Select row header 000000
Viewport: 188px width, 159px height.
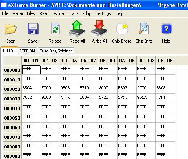coord(12,70)
